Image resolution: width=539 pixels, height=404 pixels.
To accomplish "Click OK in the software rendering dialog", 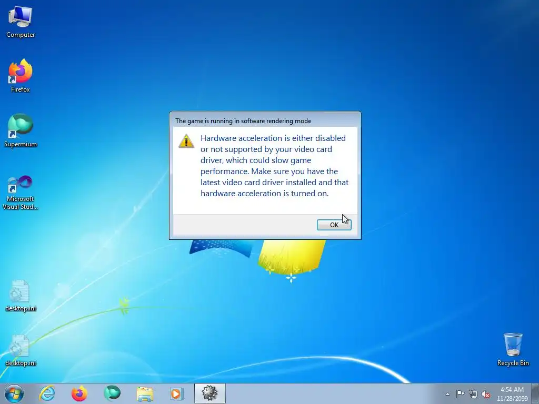I will (x=334, y=225).
